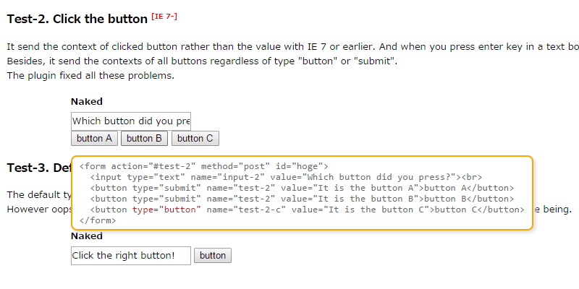Click the code line for "It is the button A"
The width and height of the screenshot is (579, 289).
point(302,188)
